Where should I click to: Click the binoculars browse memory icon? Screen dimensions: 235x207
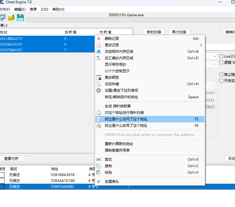(x=99, y=52)
